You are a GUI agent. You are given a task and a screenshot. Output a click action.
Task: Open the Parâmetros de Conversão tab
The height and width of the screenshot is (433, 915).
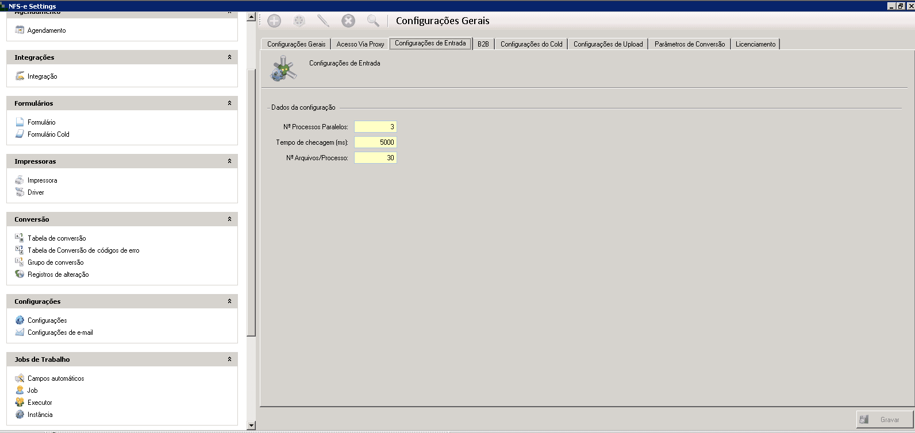(x=690, y=44)
